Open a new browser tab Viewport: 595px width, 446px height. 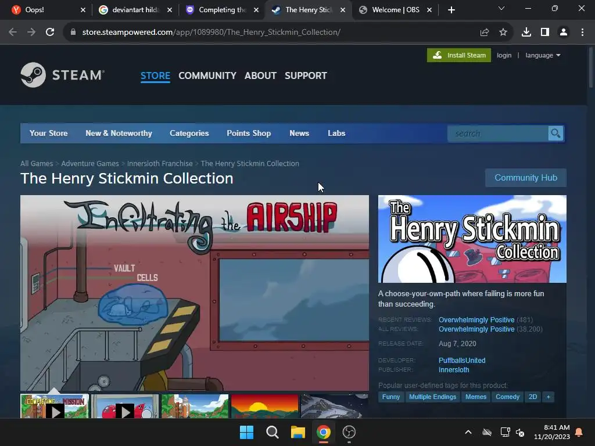pyautogui.click(x=451, y=10)
